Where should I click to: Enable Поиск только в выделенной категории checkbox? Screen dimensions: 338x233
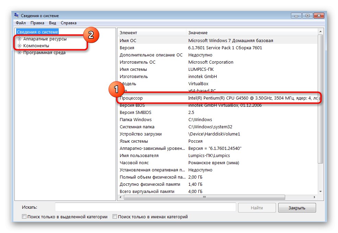tap(24, 217)
